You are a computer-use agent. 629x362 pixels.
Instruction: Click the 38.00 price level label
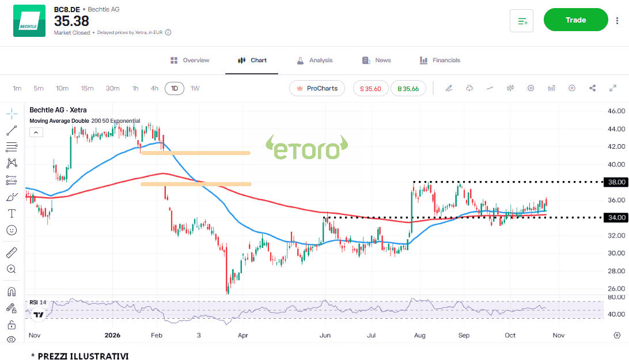tap(616, 182)
